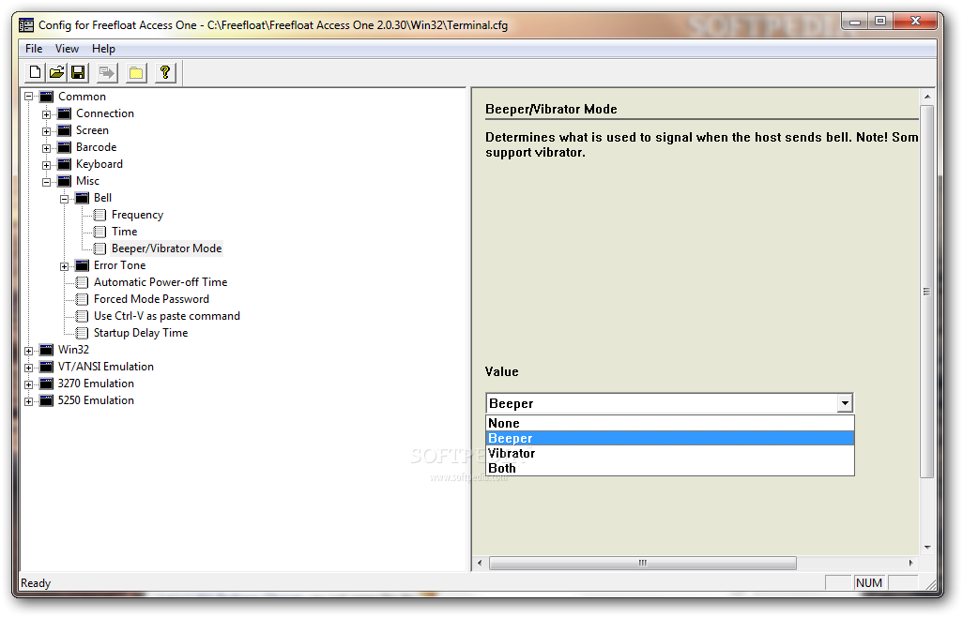Click the grayed export arrow toolbar icon

pos(107,73)
